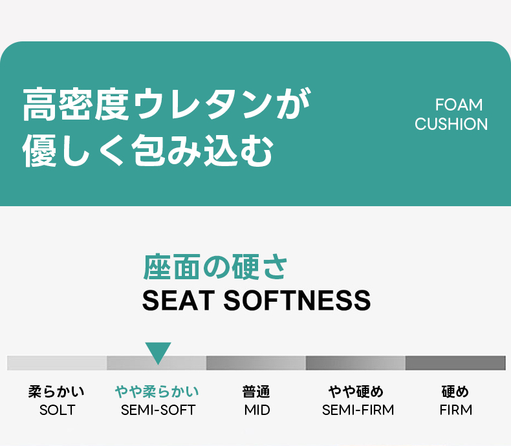Select the 普通 label

[257, 392]
